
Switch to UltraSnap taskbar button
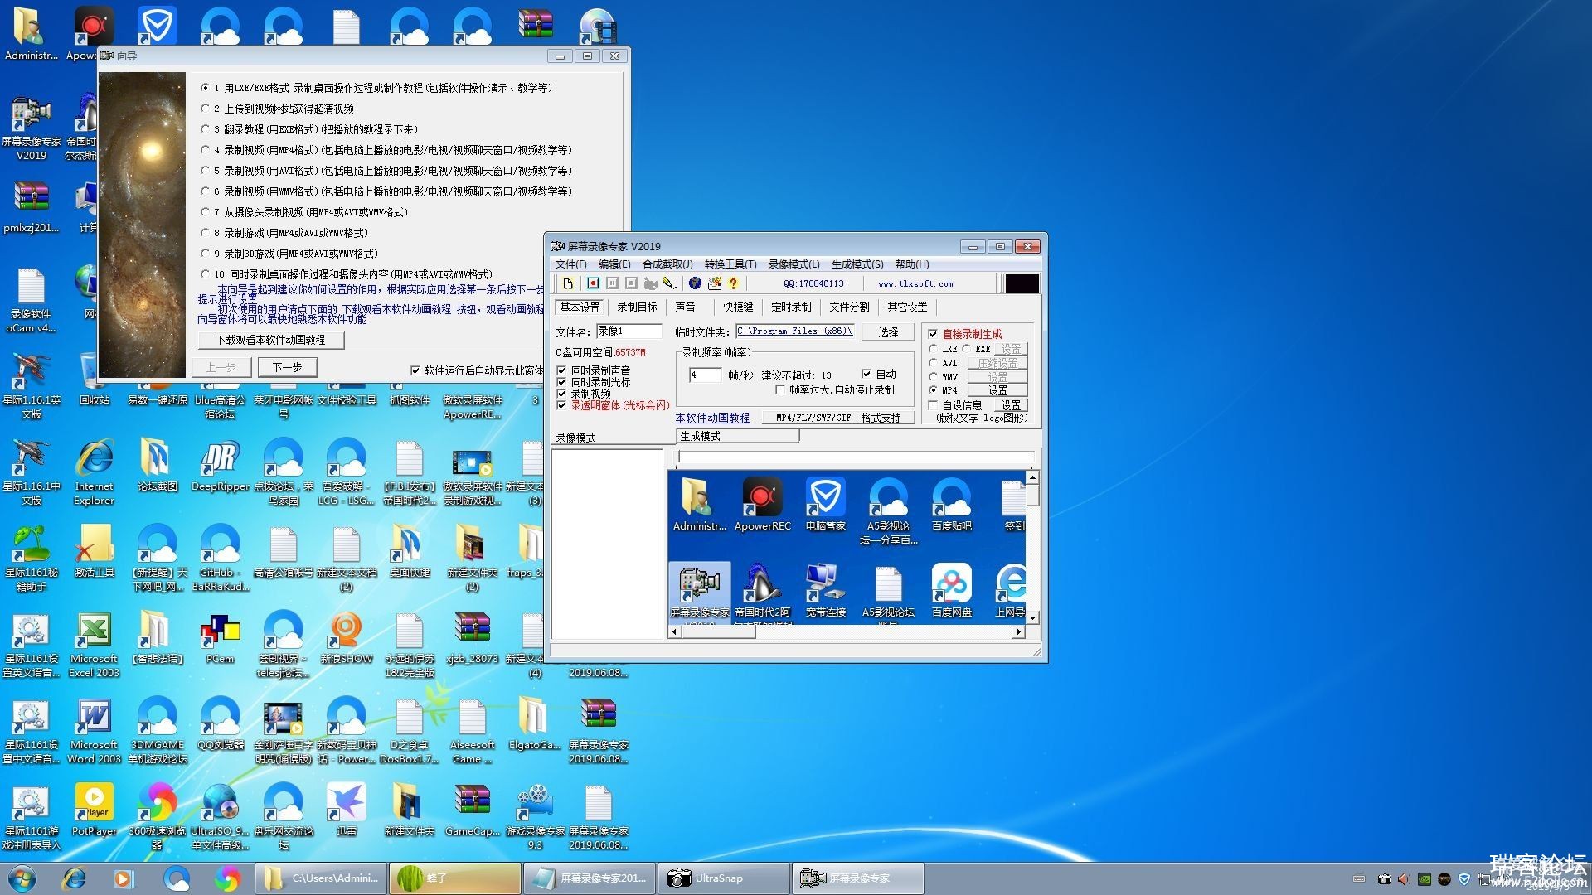(723, 878)
